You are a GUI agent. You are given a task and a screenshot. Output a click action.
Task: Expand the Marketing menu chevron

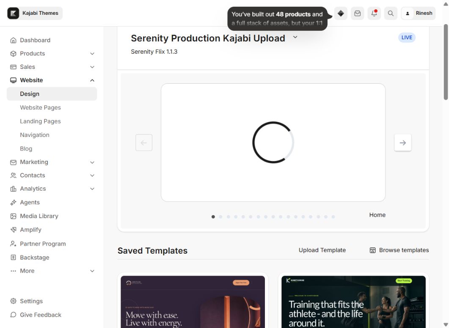point(92,162)
